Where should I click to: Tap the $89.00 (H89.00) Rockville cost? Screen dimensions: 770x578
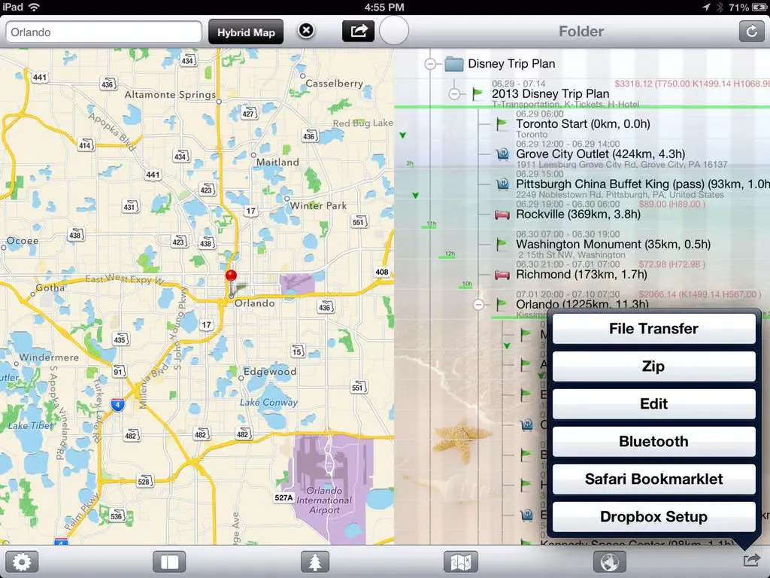672,204
